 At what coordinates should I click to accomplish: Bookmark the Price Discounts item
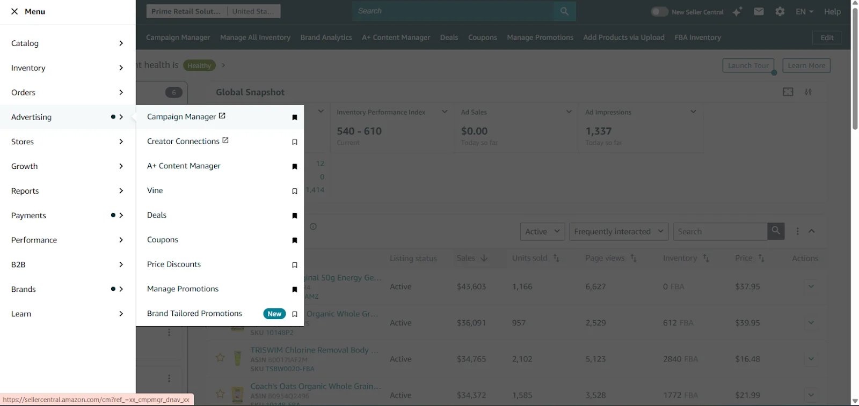(294, 265)
